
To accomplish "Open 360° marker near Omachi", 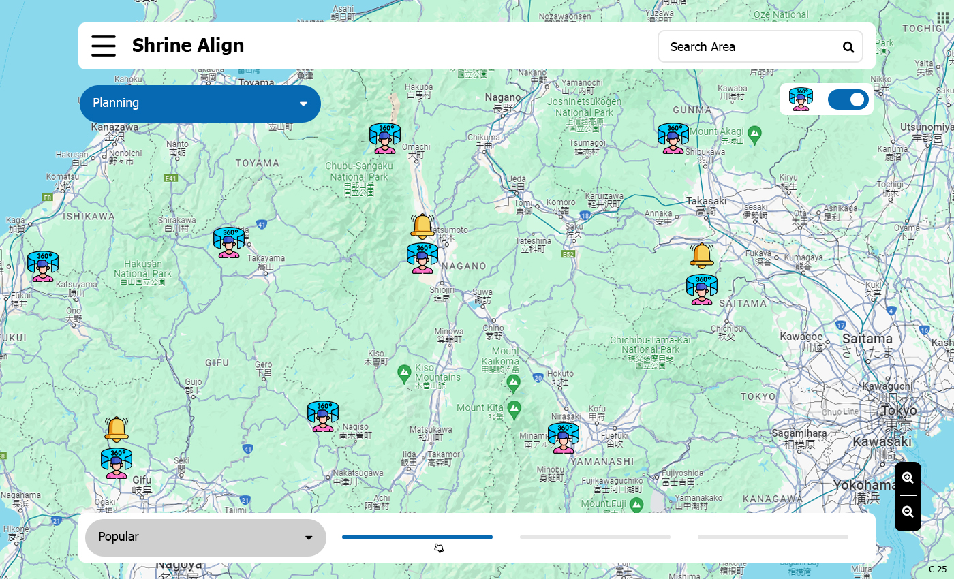I will [x=385, y=138].
